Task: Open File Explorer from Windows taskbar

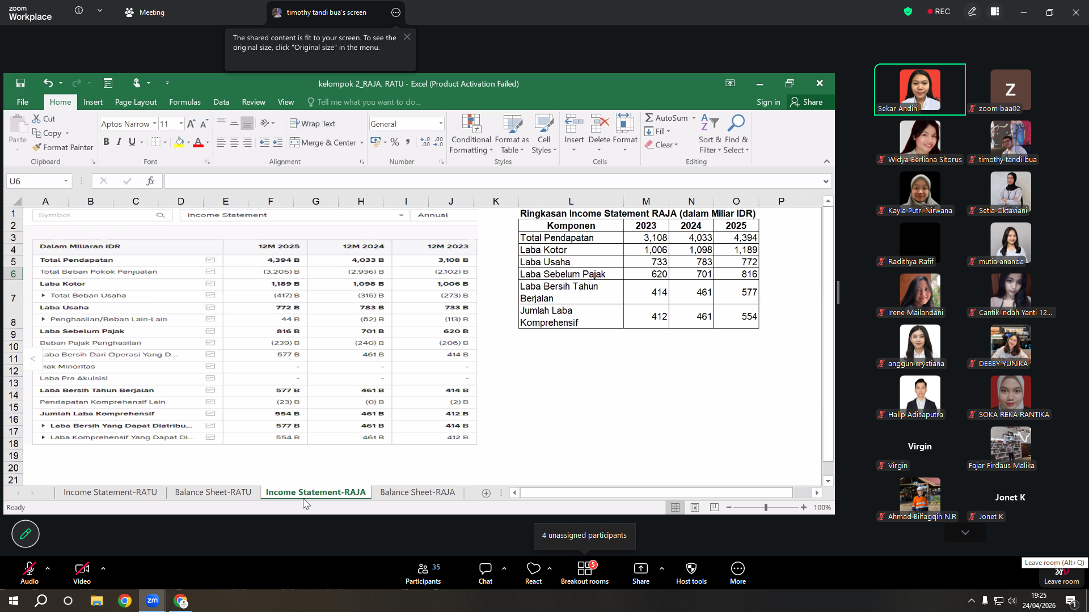Action: (x=96, y=601)
